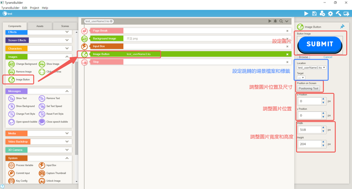Screen dimensions: 352x189
Task: Open character management icon in top bar
Action: [x=323, y=13]
